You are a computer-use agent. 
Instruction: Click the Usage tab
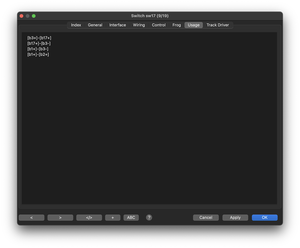[x=193, y=25]
